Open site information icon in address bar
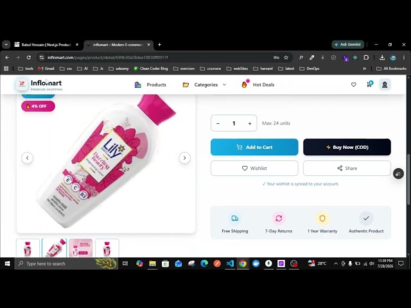 pyautogui.click(x=41, y=58)
